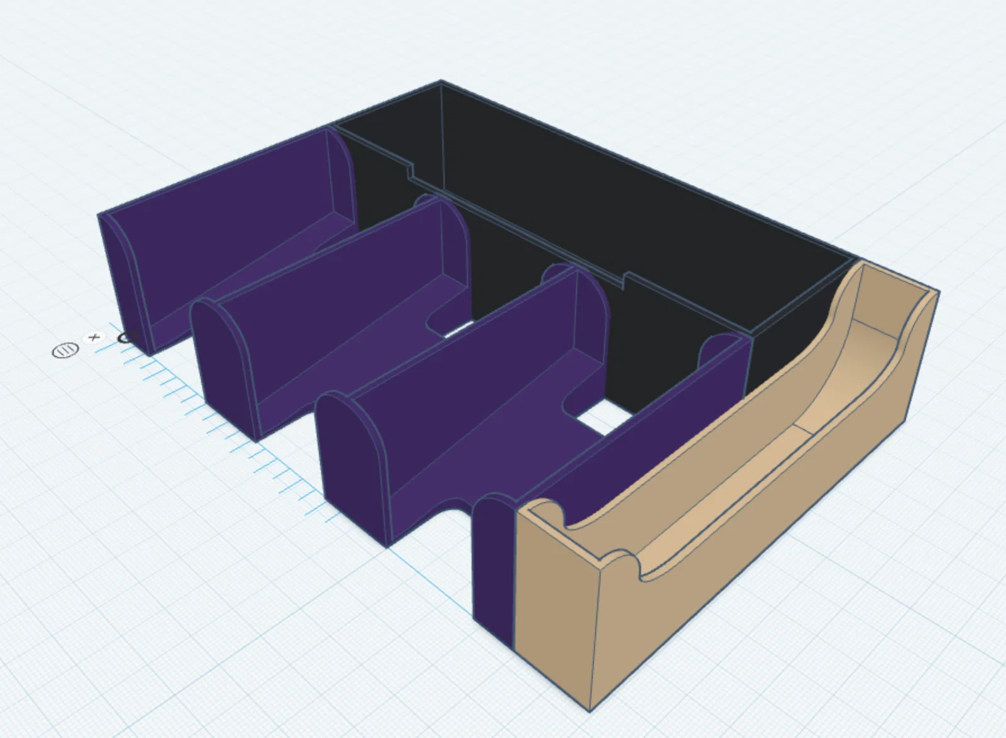Select the ruler origin ring handle

pyautogui.click(x=128, y=337)
